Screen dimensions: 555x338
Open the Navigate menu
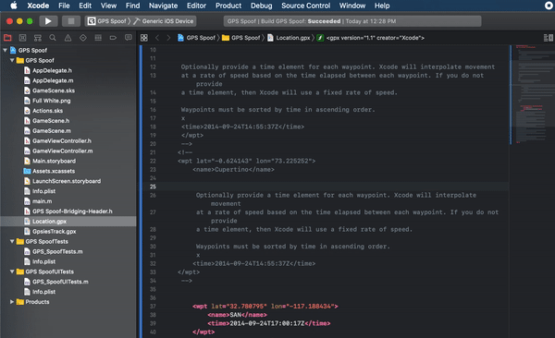(163, 6)
